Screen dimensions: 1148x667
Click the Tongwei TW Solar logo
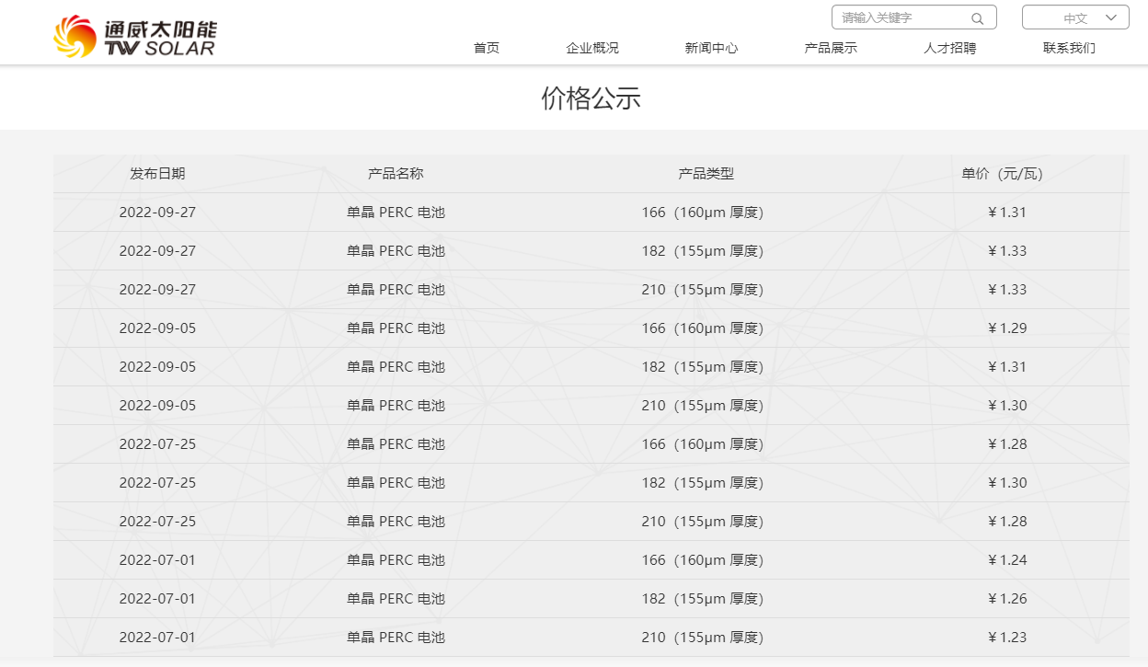coord(134,37)
